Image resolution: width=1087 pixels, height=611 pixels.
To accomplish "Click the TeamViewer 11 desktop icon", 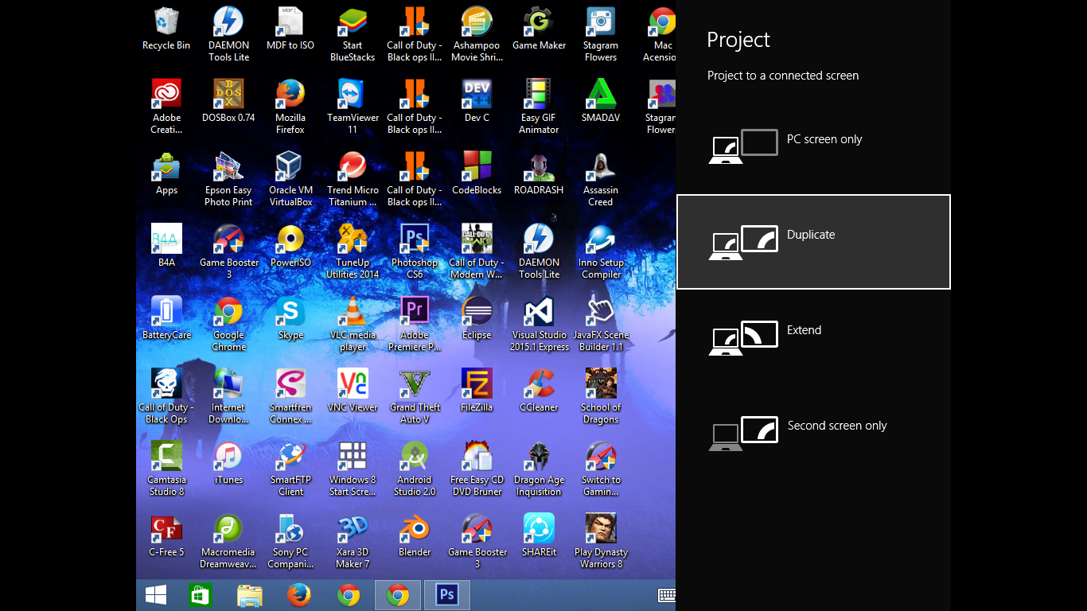I will (353, 107).
